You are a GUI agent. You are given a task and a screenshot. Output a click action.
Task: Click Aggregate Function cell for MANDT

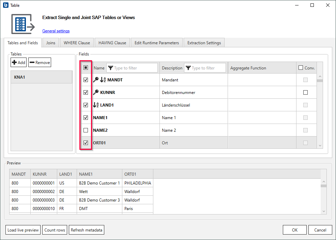click(262, 80)
